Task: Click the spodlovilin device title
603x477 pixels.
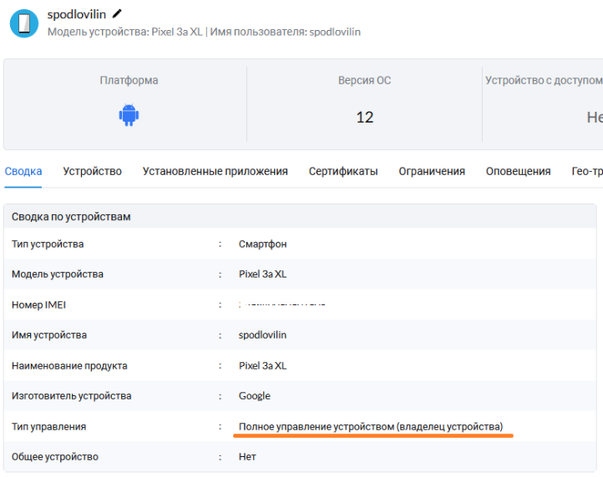Action: (76, 14)
